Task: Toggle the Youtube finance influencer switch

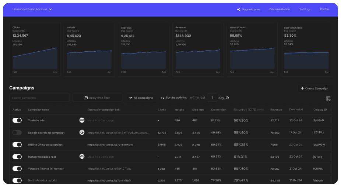Action: 17,169
